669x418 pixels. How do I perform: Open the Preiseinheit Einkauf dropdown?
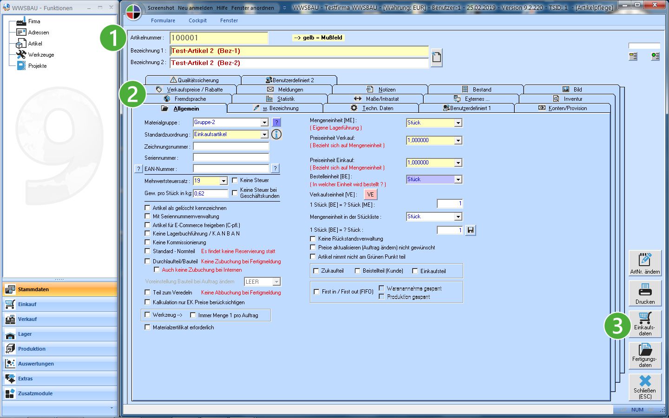[458, 163]
